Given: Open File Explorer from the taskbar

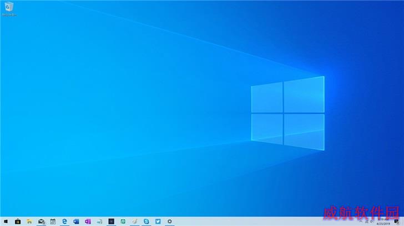Looking at the screenshot, I should point(29,222).
